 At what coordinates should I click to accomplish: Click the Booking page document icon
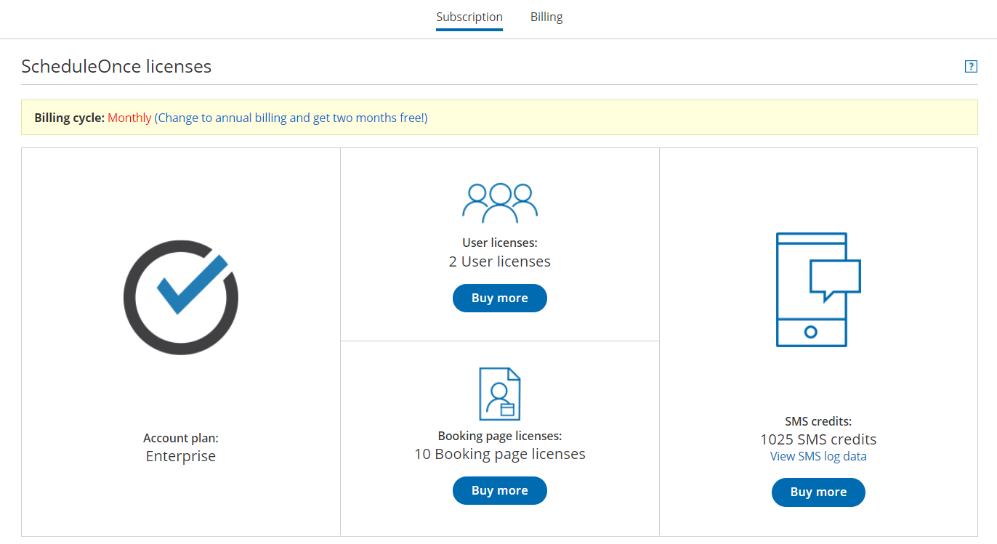pyautogui.click(x=500, y=394)
